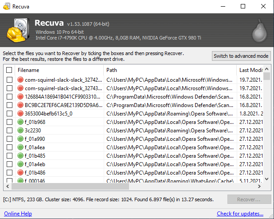Tick checkbox for 3653004befb613c5_0
The image size is (274, 219).
[9, 113]
